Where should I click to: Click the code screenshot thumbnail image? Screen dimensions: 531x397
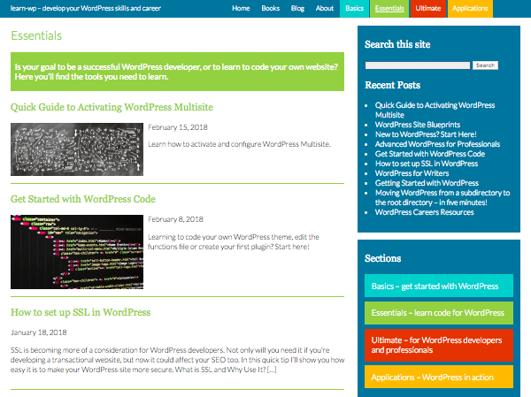pyautogui.click(x=77, y=252)
